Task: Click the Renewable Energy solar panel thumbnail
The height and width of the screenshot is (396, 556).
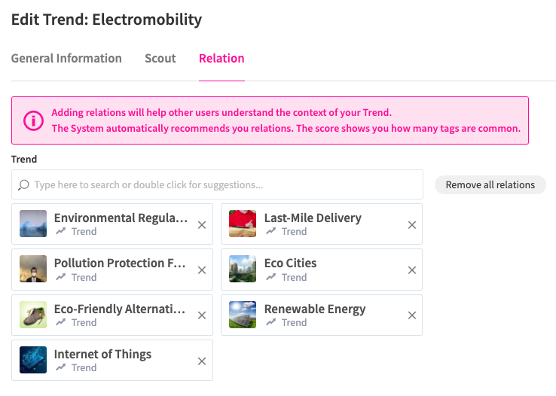Action: coord(243,315)
